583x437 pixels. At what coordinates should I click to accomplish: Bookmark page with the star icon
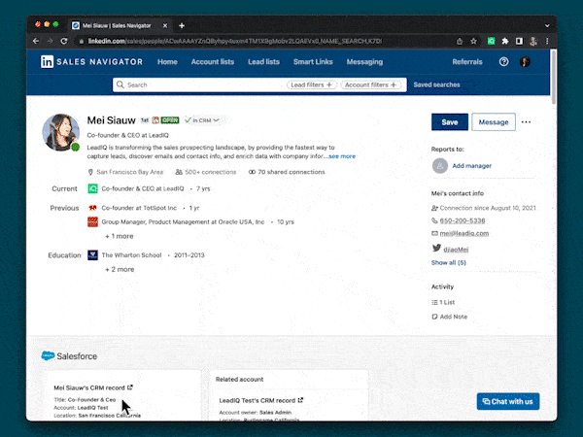[473, 41]
